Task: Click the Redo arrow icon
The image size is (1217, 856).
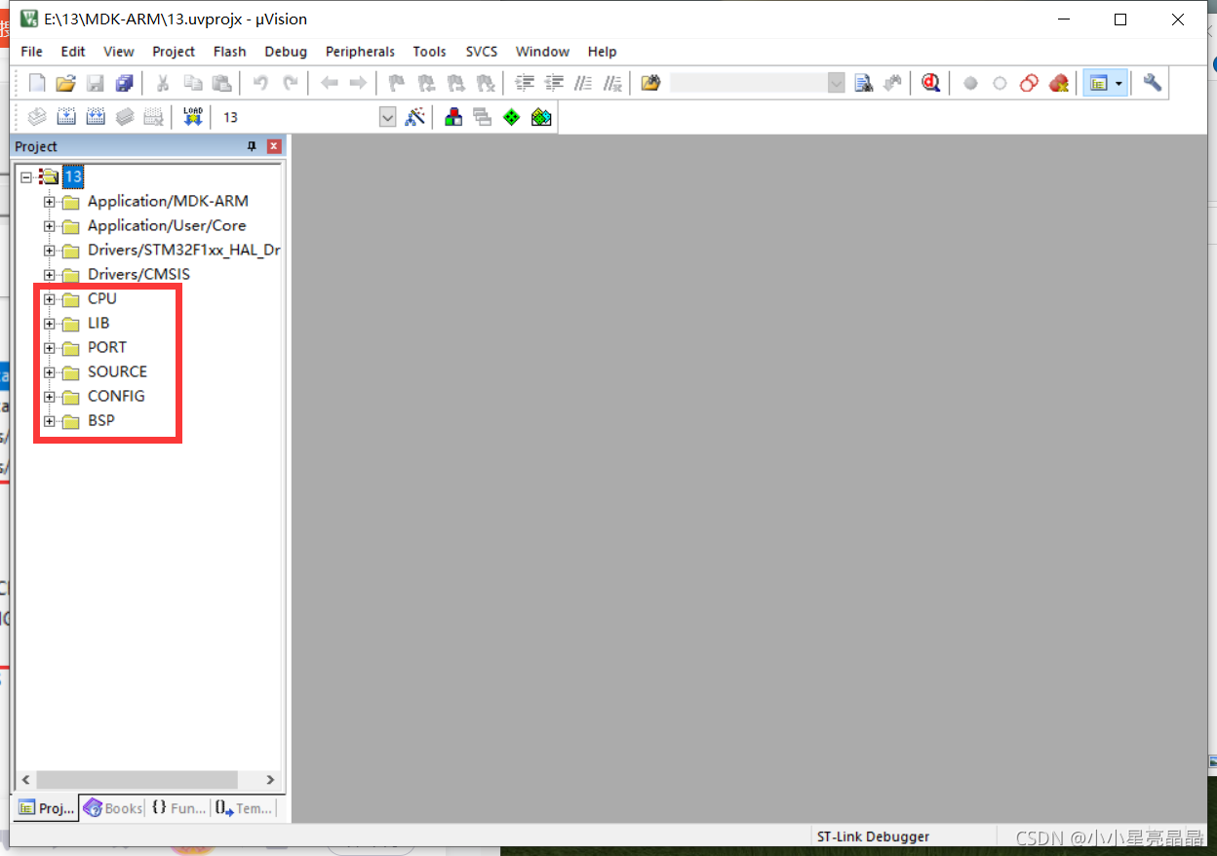Action: click(x=290, y=83)
